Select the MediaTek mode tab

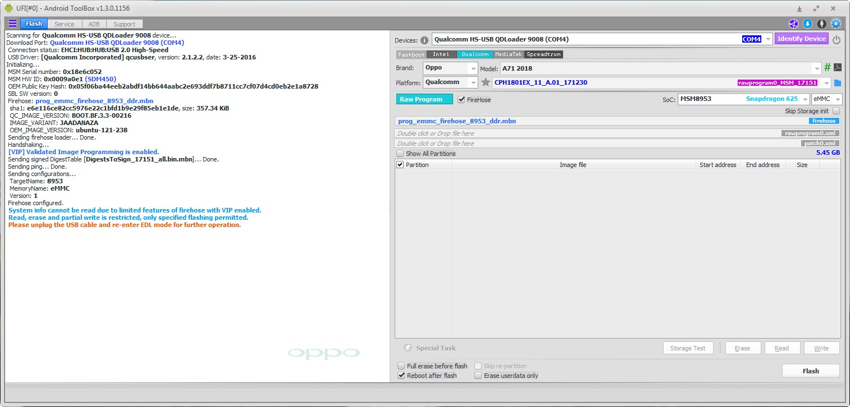pos(509,54)
